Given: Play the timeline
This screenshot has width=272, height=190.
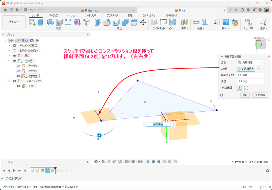Looking at the screenshot, I should (14, 171).
